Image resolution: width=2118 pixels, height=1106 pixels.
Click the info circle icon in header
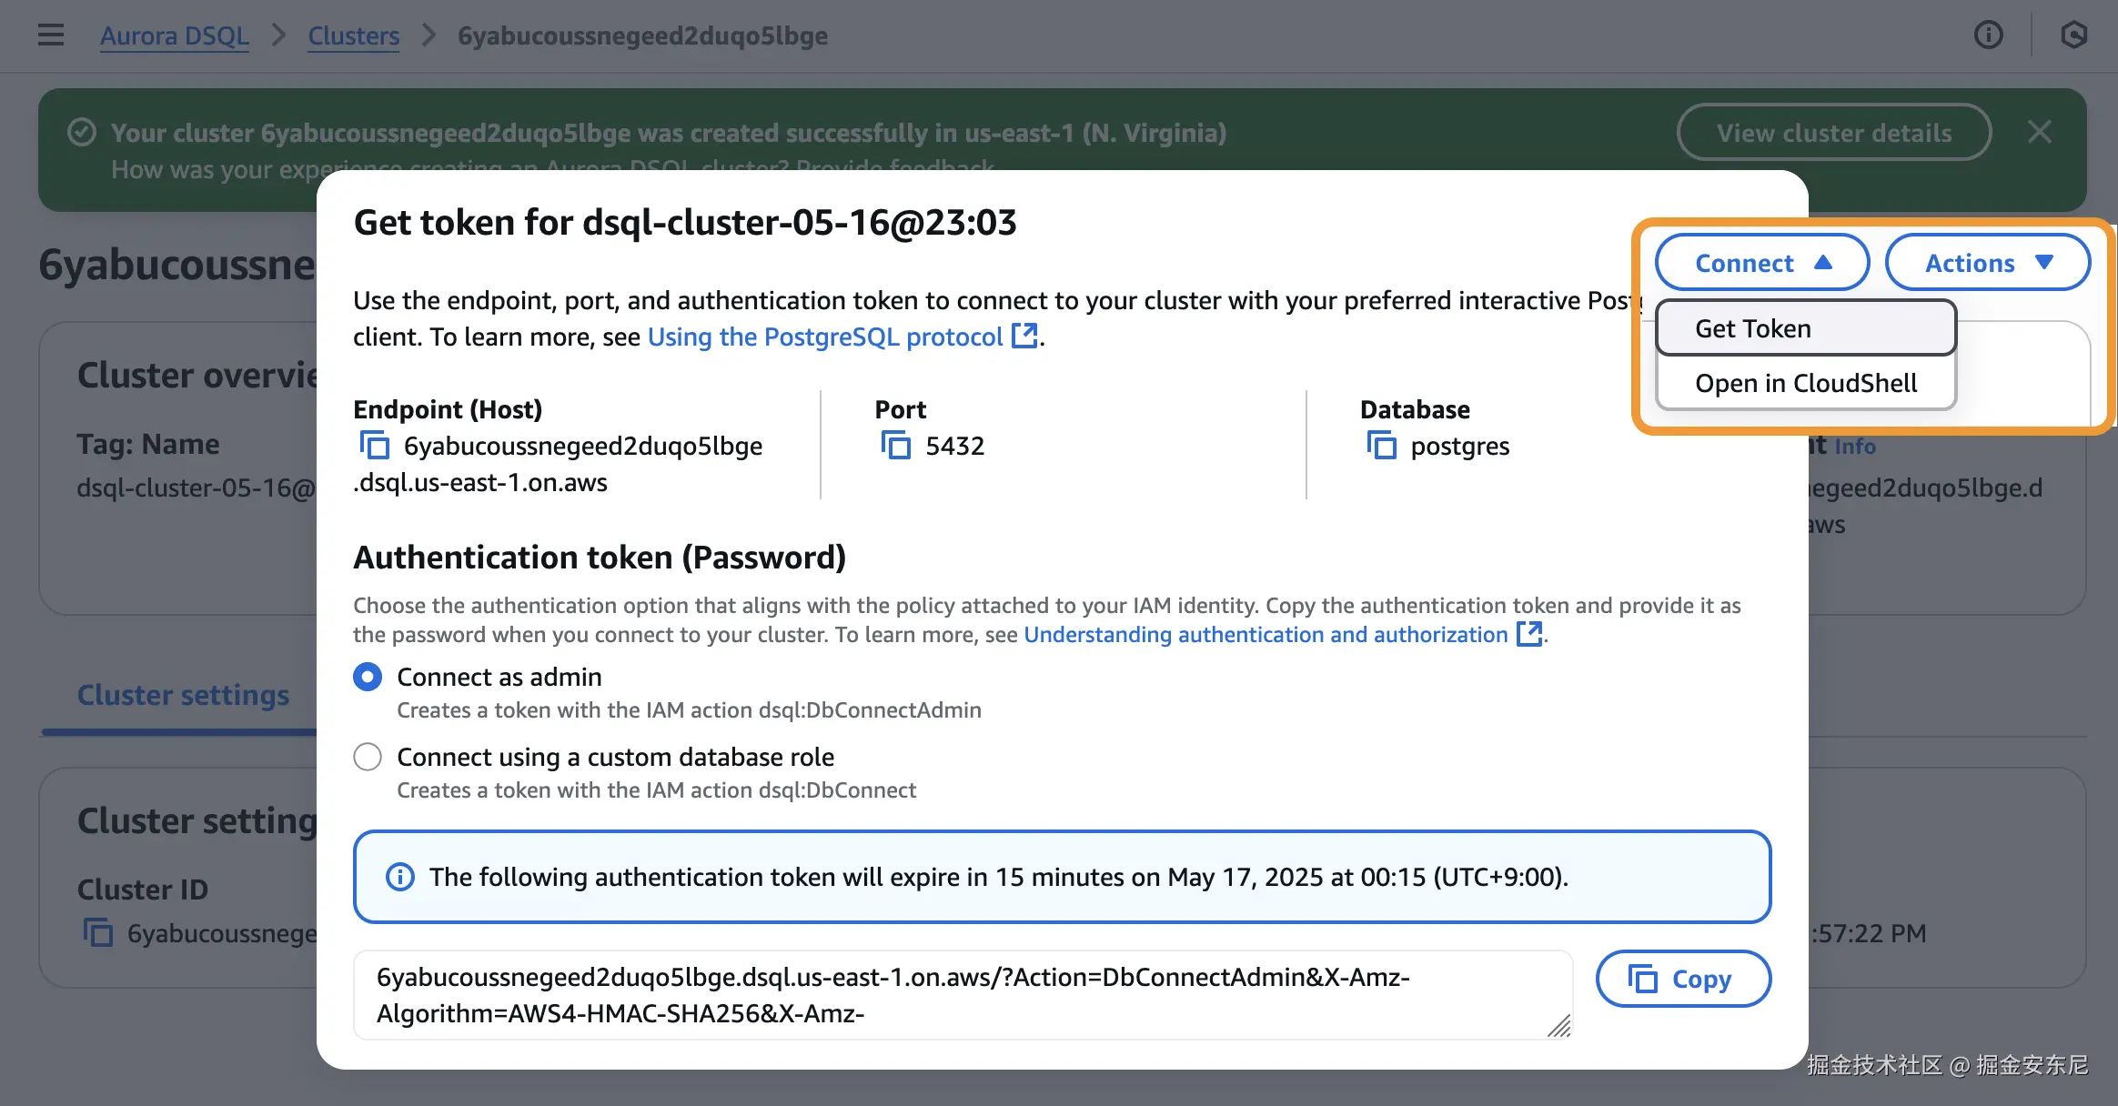(x=1988, y=35)
